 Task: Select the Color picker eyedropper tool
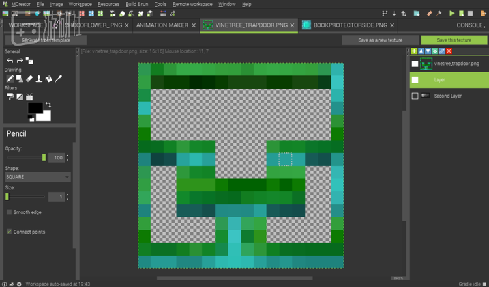58,79
